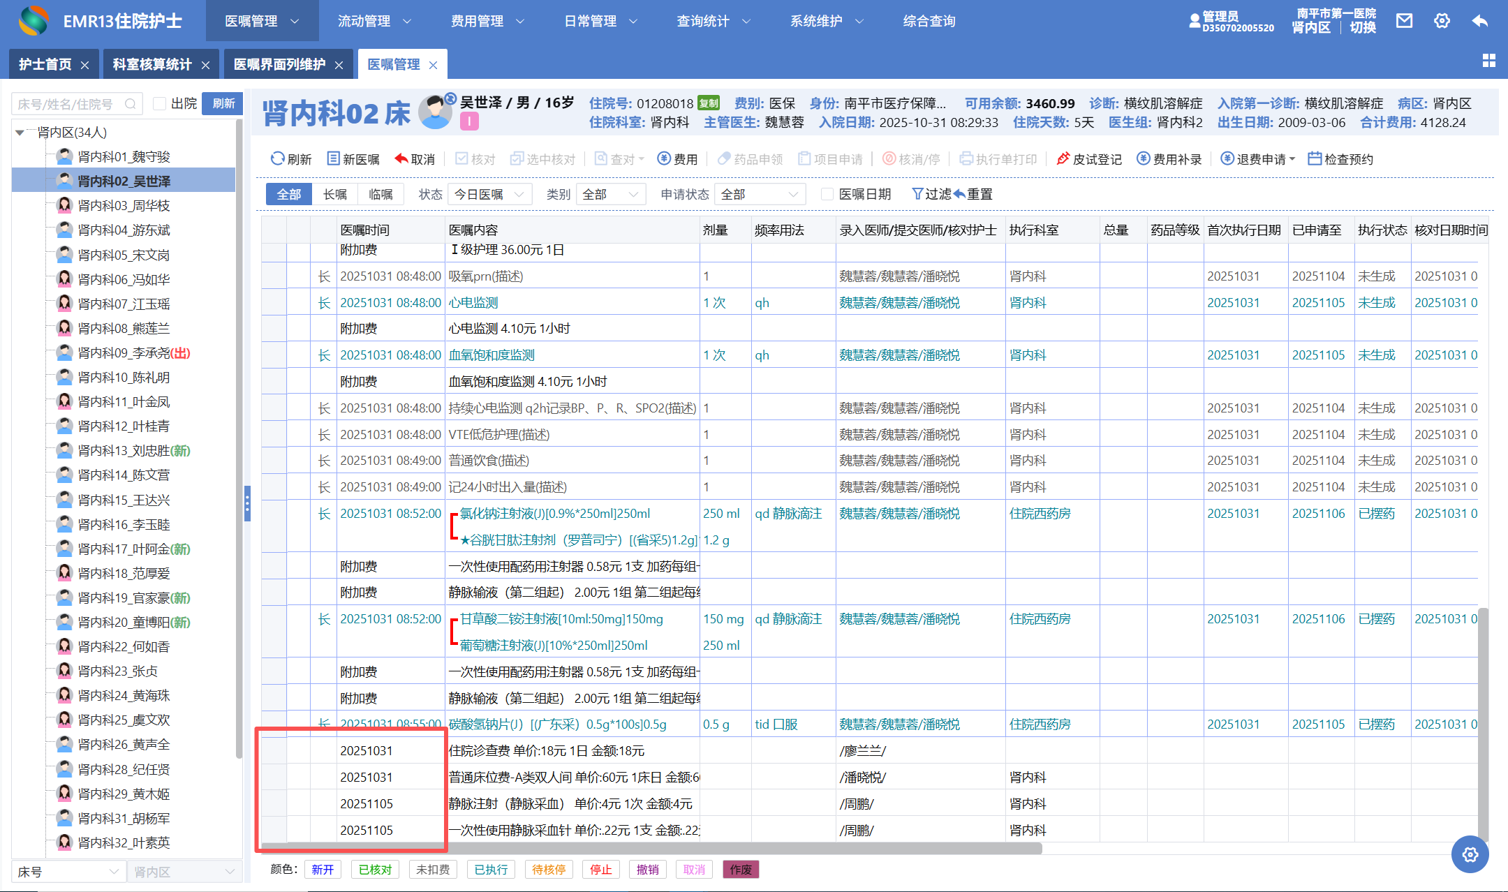Toggle the 出院 checkbox
The image size is (1508, 892).
click(x=160, y=104)
